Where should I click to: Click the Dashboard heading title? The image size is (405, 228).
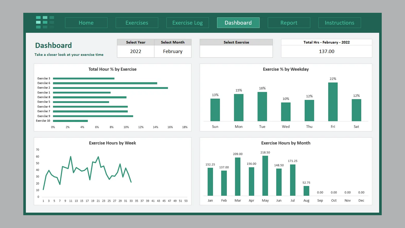pos(53,45)
